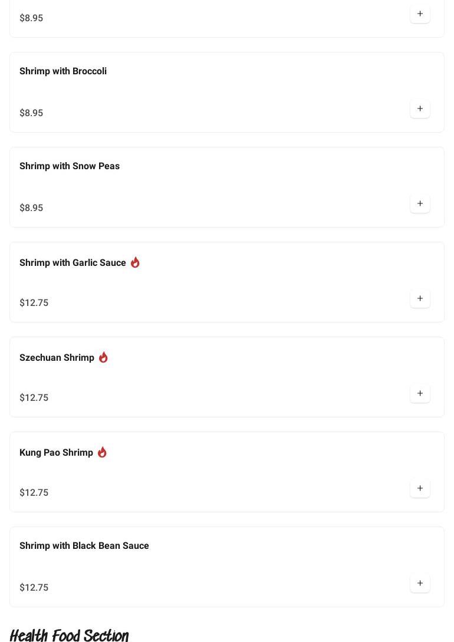Add Kung Pao Shrimp using plus icon
454x642 pixels.
(x=420, y=489)
